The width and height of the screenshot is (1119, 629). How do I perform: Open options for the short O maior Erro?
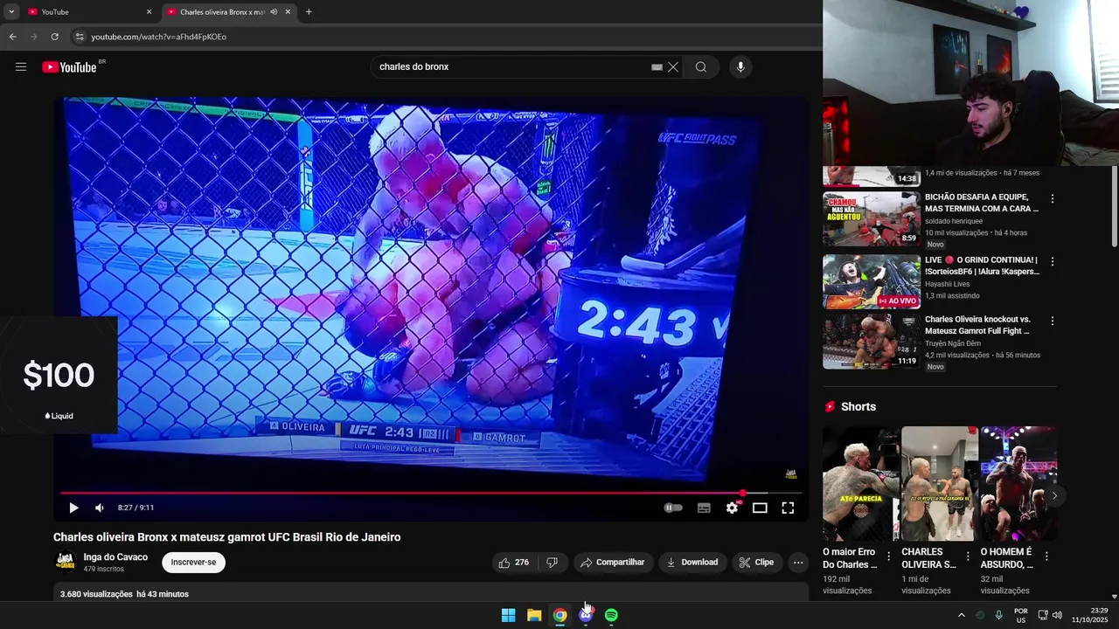889,556
